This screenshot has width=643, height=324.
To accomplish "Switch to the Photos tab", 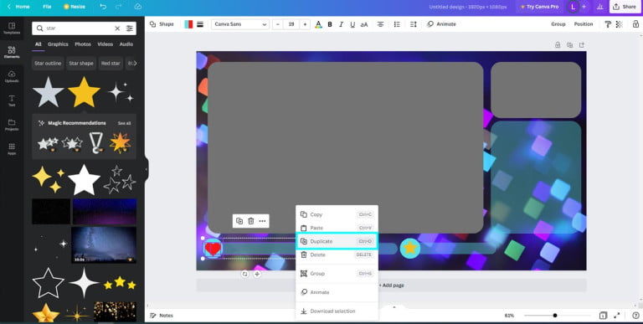I will (83, 44).
